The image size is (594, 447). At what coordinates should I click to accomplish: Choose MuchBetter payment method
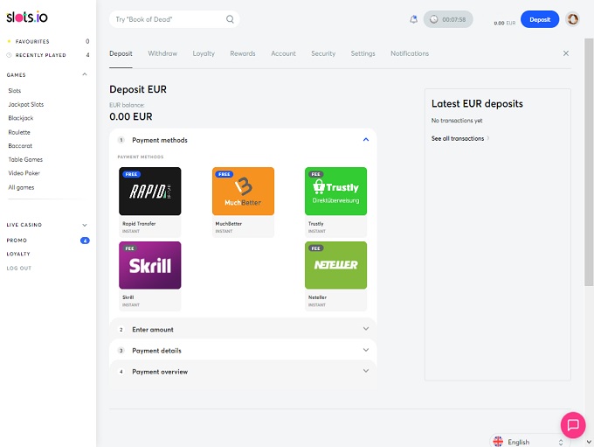243,191
